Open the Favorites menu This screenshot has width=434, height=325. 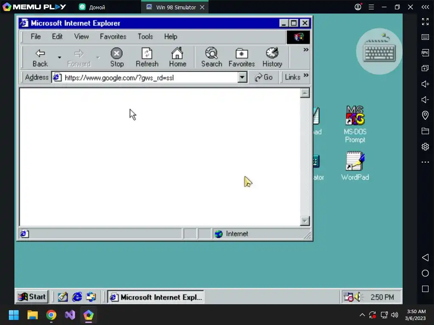point(113,36)
